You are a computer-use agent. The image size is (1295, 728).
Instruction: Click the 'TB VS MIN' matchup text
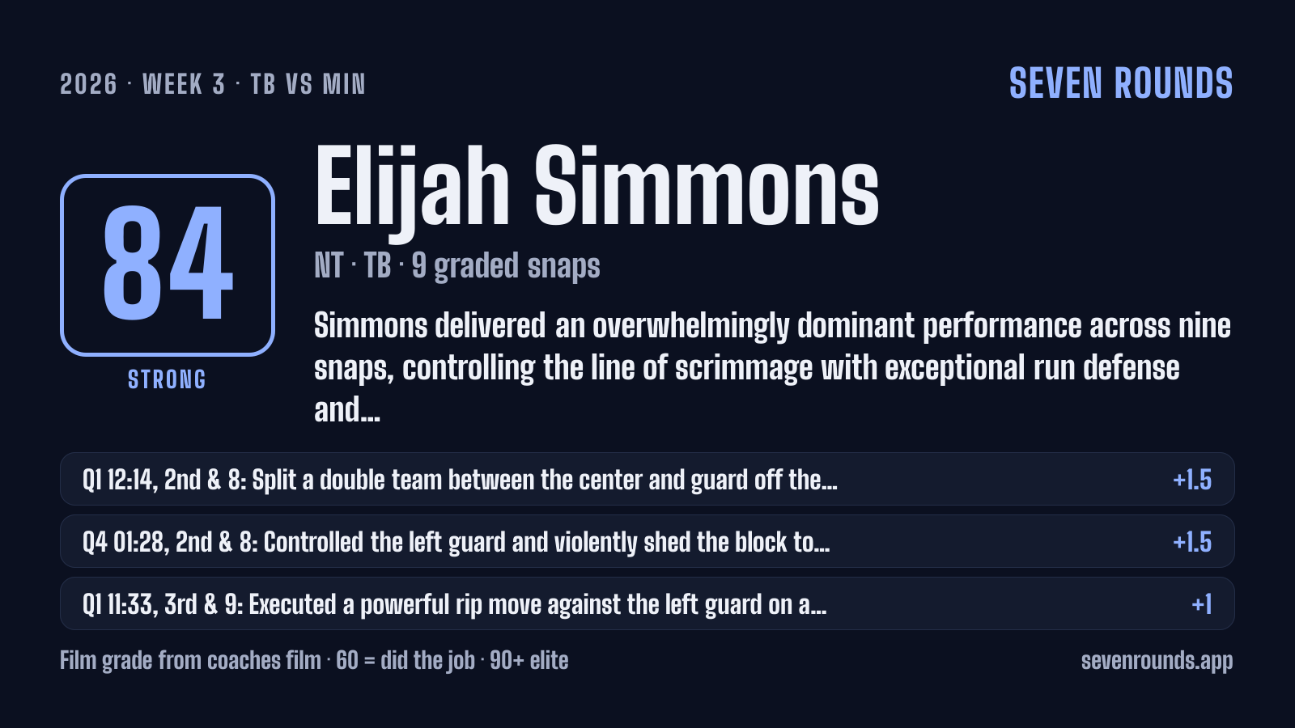308,84
